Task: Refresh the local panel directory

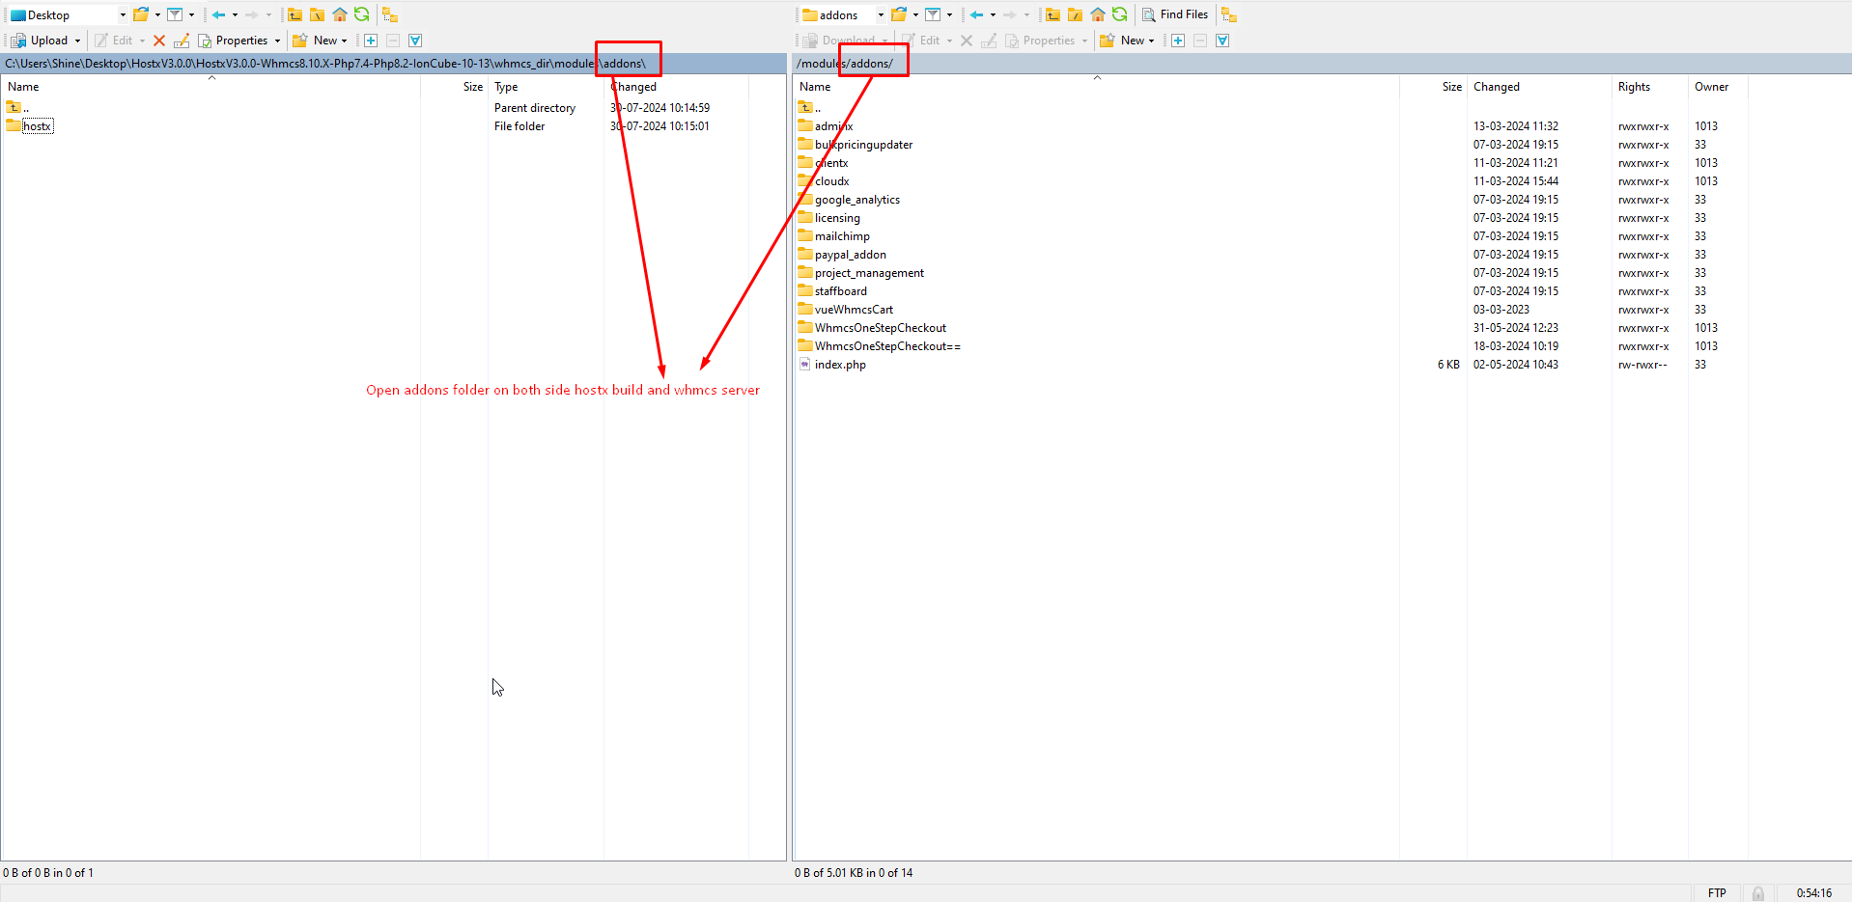Action: click(361, 14)
